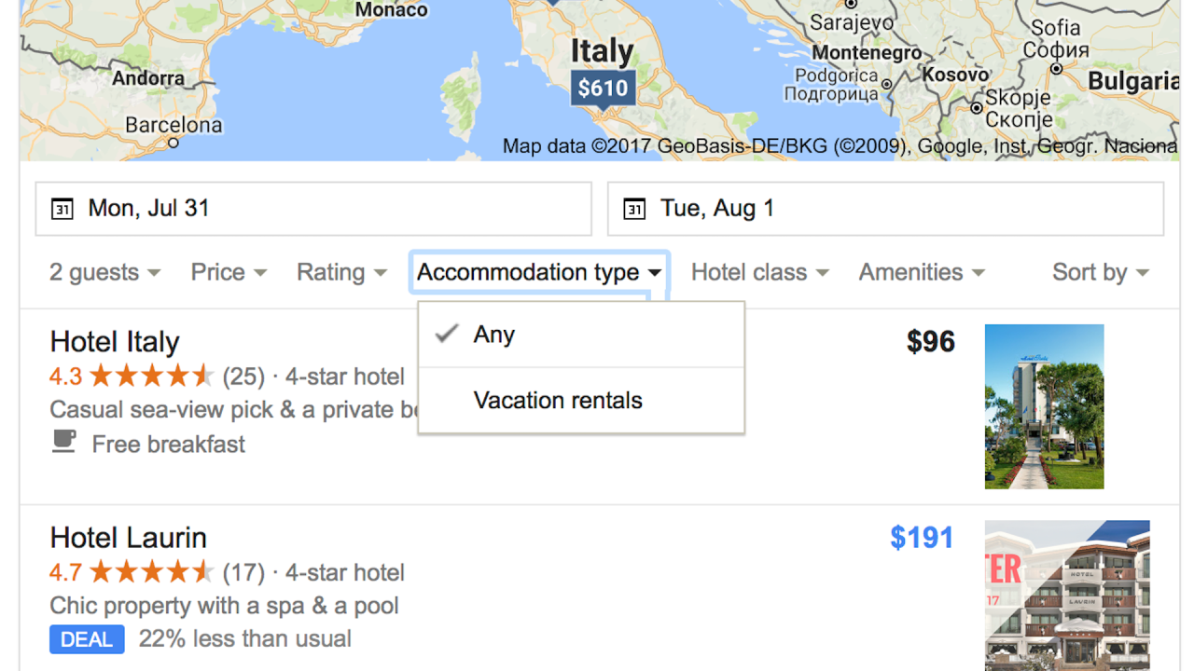Viewport: 1194px width, 671px height.
Task: Expand the Hotel class filter
Action: 759,272
